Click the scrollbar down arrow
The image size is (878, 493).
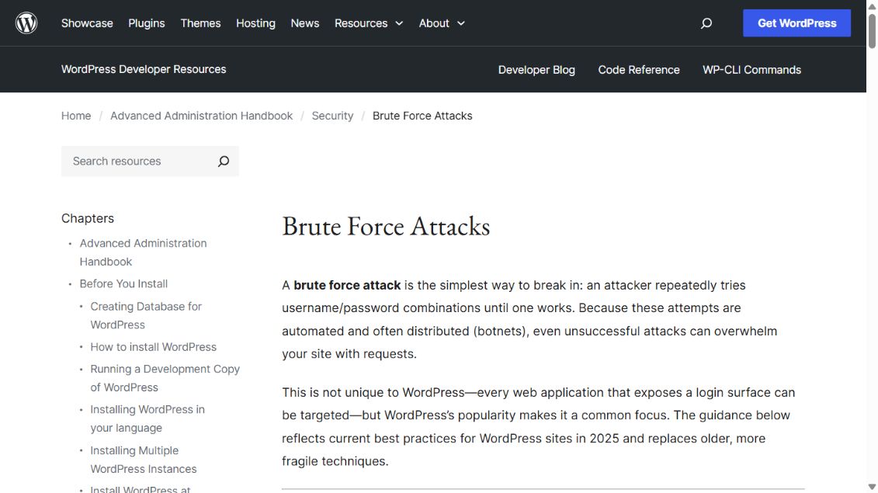pos(872,487)
